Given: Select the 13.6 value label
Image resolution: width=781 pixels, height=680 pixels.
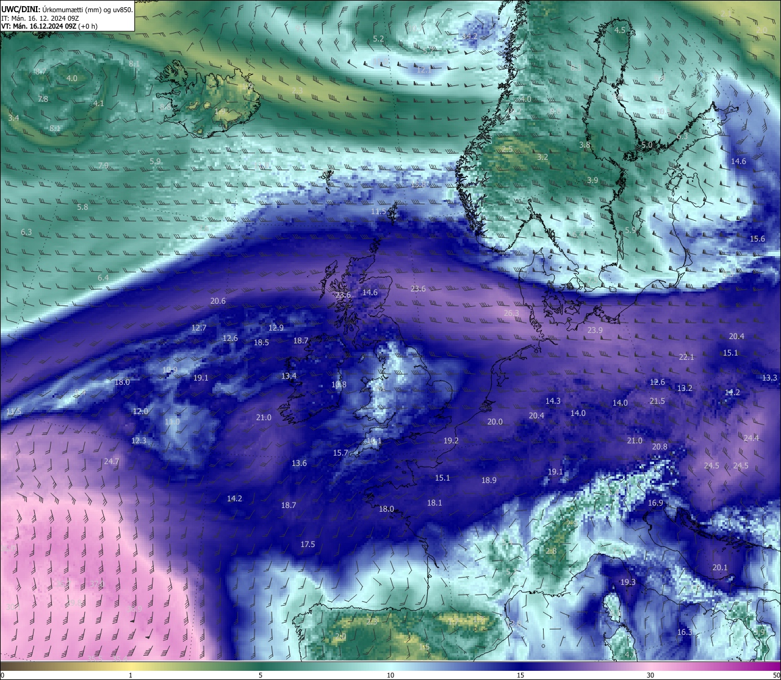Looking at the screenshot, I should pyautogui.click(x=299, y=463).
